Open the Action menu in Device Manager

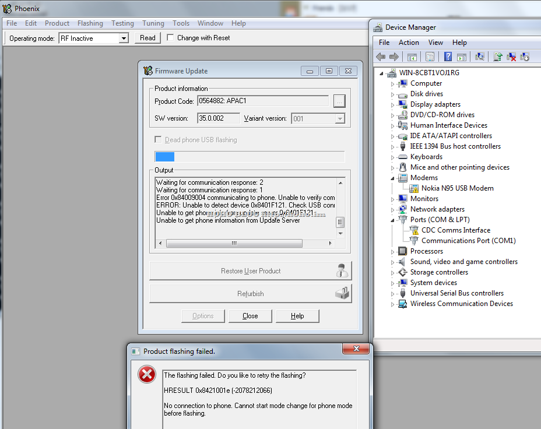click(409, 43)
